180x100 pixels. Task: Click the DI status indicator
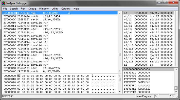coord(156,96)
